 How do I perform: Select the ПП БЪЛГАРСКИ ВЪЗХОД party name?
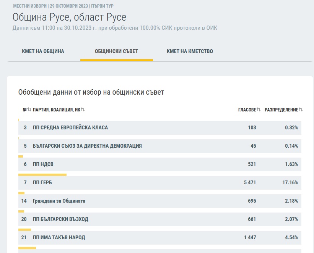pyautogui.click(x=60, y=219)
